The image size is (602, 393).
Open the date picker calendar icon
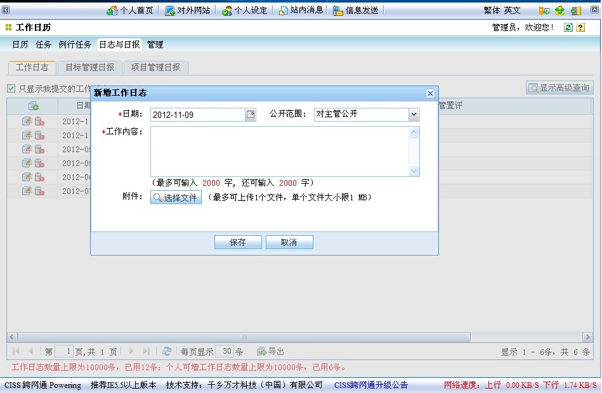point(250,115)
